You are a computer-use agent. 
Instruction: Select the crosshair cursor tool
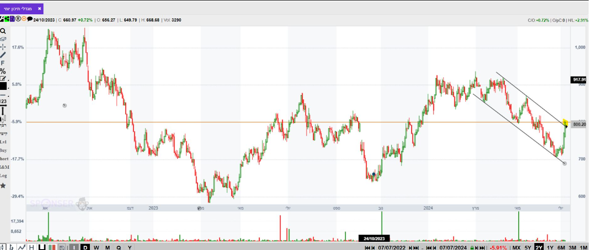[3, 47]
